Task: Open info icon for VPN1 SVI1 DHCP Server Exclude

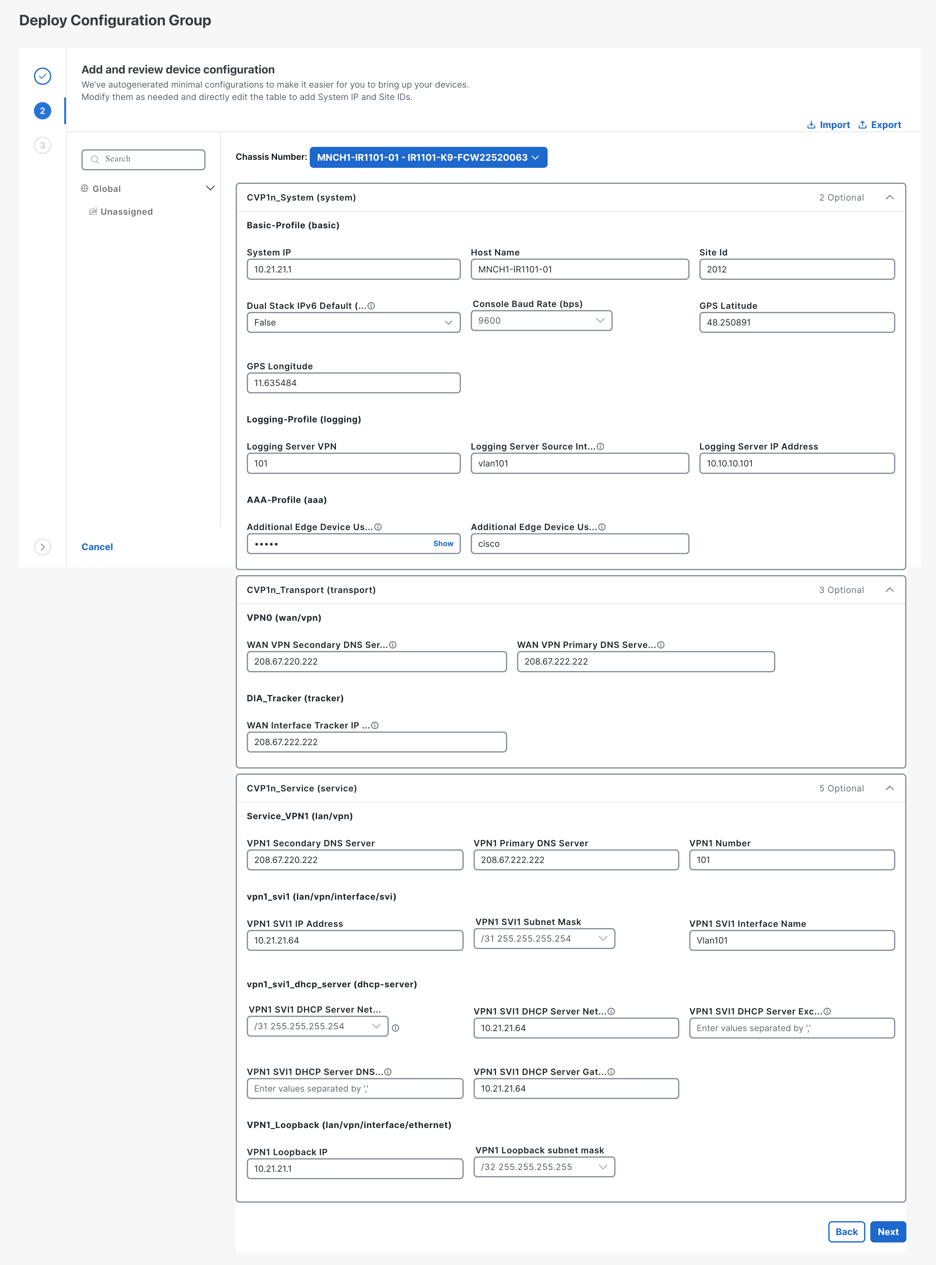Action: pos(827,1011)
